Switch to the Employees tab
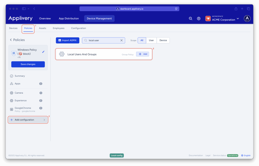This screenshot has width=259, height=166. click(59, 28)
